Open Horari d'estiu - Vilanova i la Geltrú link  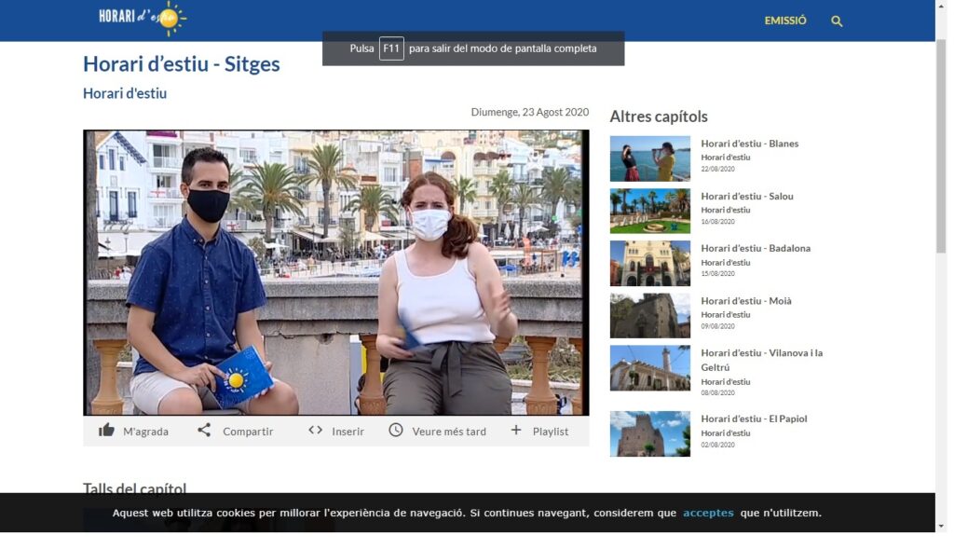[x=761, y=360]
